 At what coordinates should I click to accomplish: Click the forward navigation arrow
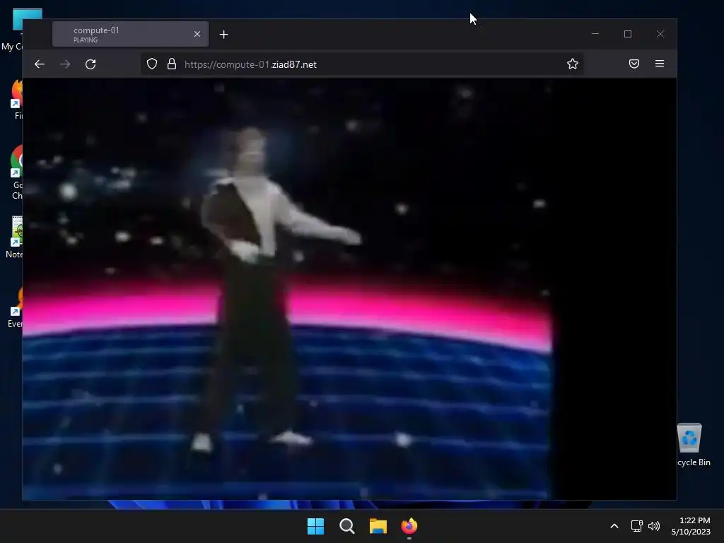coord(65,64)
